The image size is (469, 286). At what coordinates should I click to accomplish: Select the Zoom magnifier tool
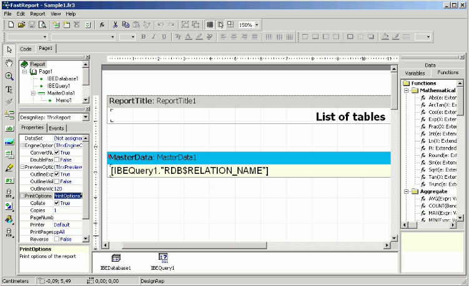pos(9,76)
